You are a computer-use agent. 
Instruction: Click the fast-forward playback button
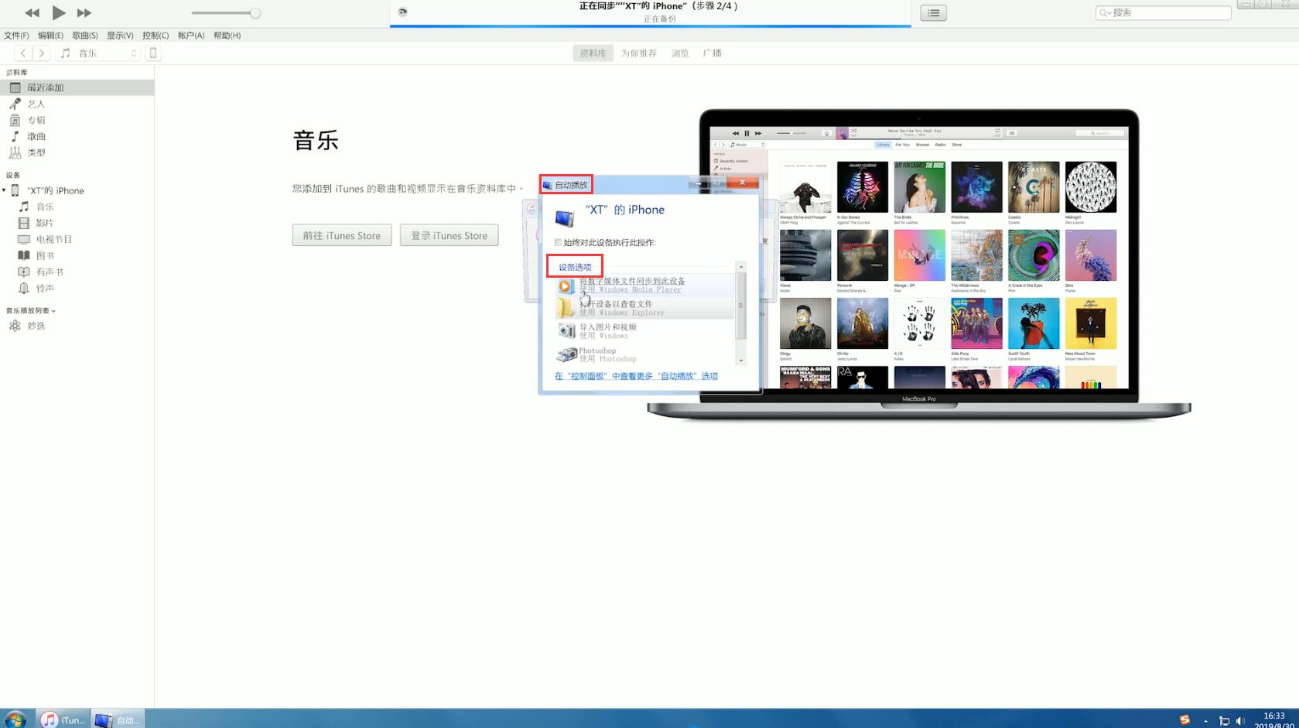click(84, 12)
